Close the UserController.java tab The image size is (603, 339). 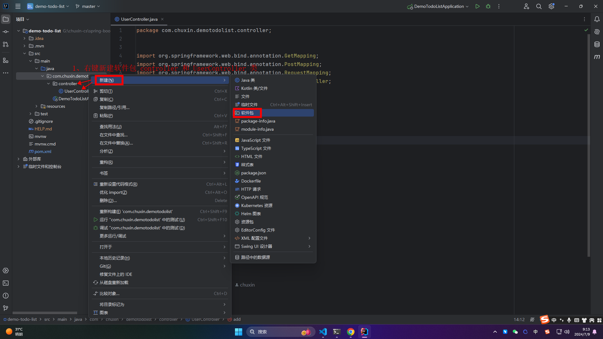click(x=162, y=19)
